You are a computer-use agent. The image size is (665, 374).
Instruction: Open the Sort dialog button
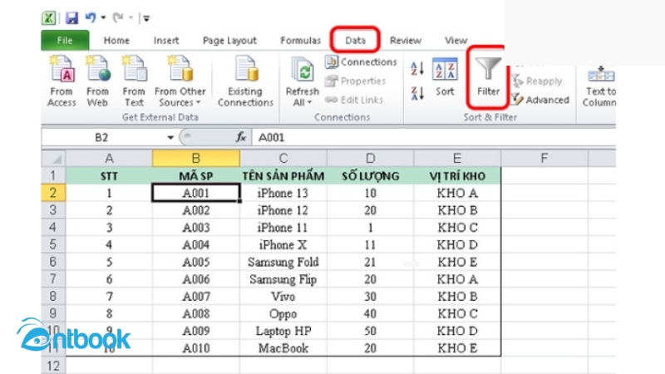(x=445, y=77)
